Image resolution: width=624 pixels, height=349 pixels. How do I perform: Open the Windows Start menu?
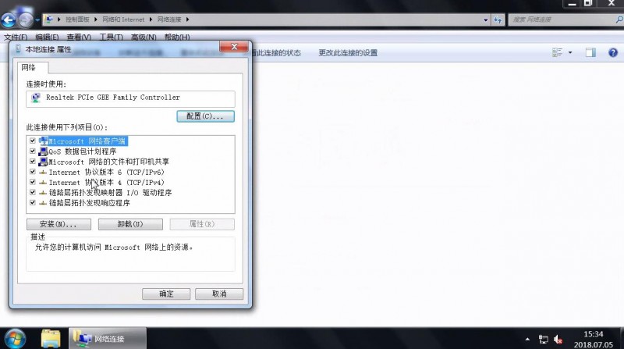click(15, 339)
